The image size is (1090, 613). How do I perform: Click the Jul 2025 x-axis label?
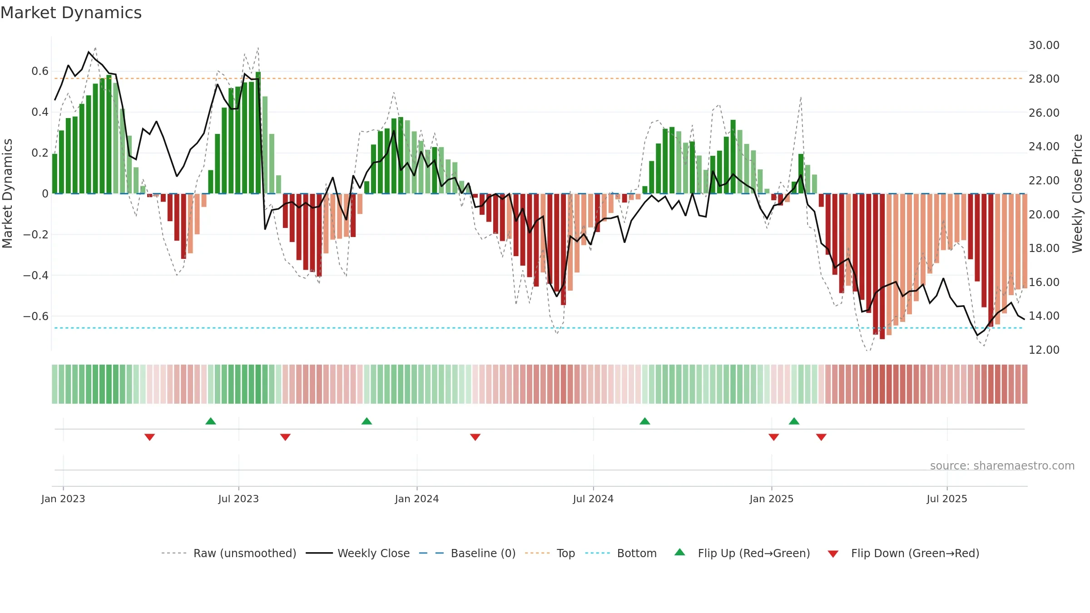click(947, 499)
